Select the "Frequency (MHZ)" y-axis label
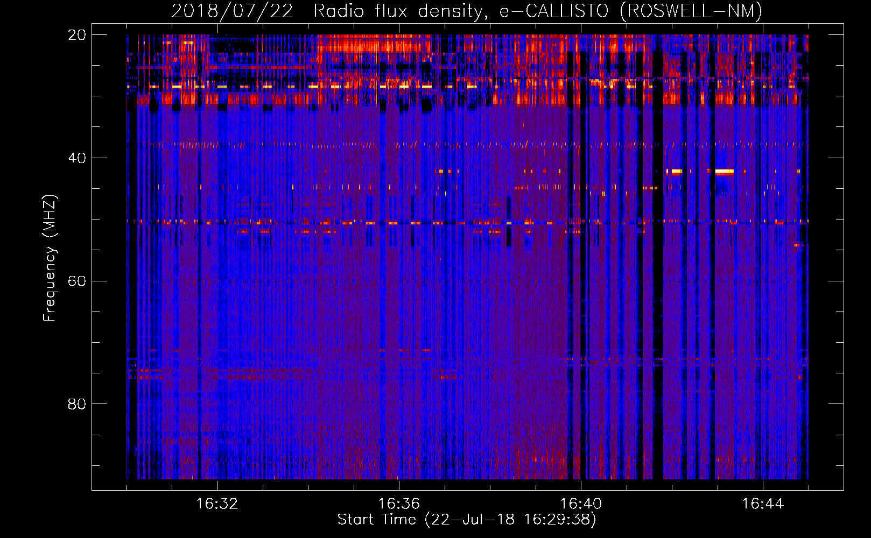Image resolution: width=871 pixels, height=538 pixels. coord(50,258)
